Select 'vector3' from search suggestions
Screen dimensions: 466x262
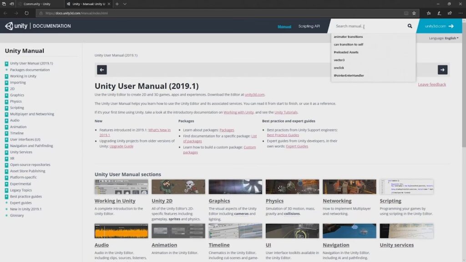[x=339, y=60]
